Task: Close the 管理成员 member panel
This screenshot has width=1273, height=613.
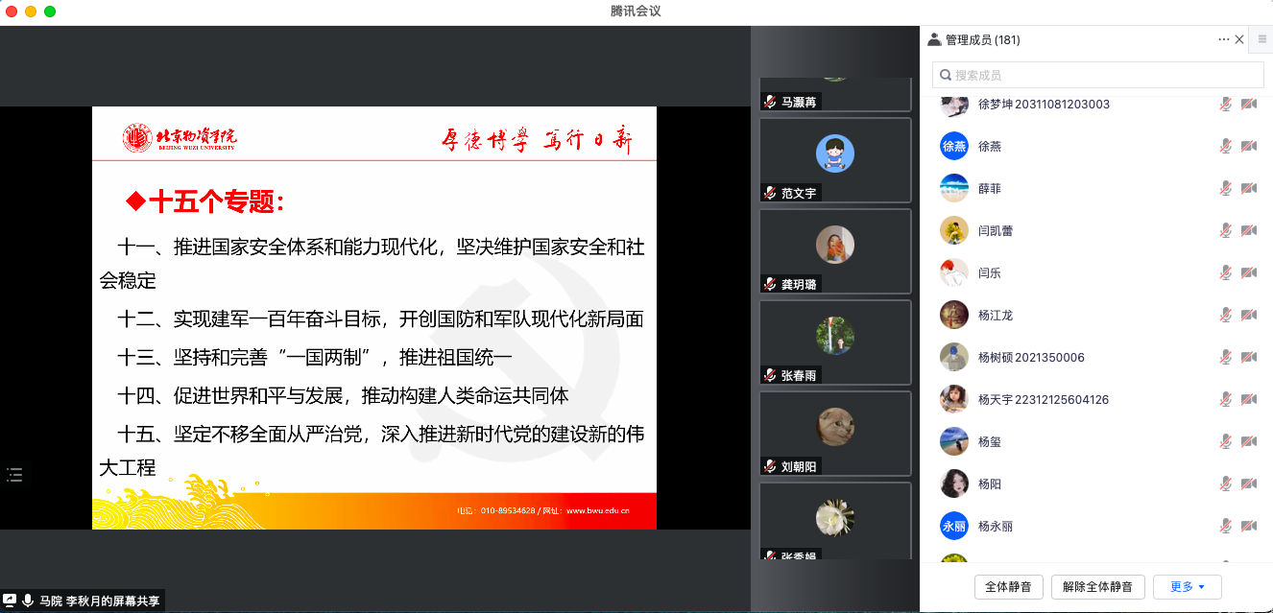Action: 1239,39
